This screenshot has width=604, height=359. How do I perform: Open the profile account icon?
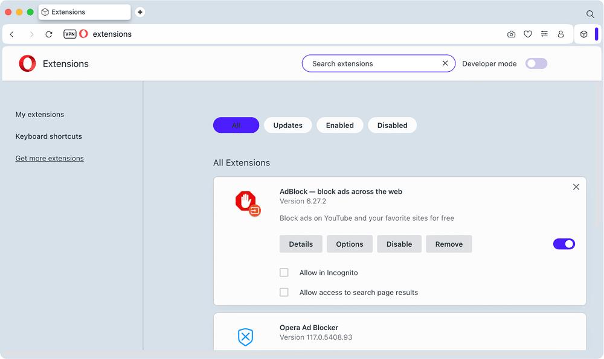pyautogui.click(x=561, y=34)
